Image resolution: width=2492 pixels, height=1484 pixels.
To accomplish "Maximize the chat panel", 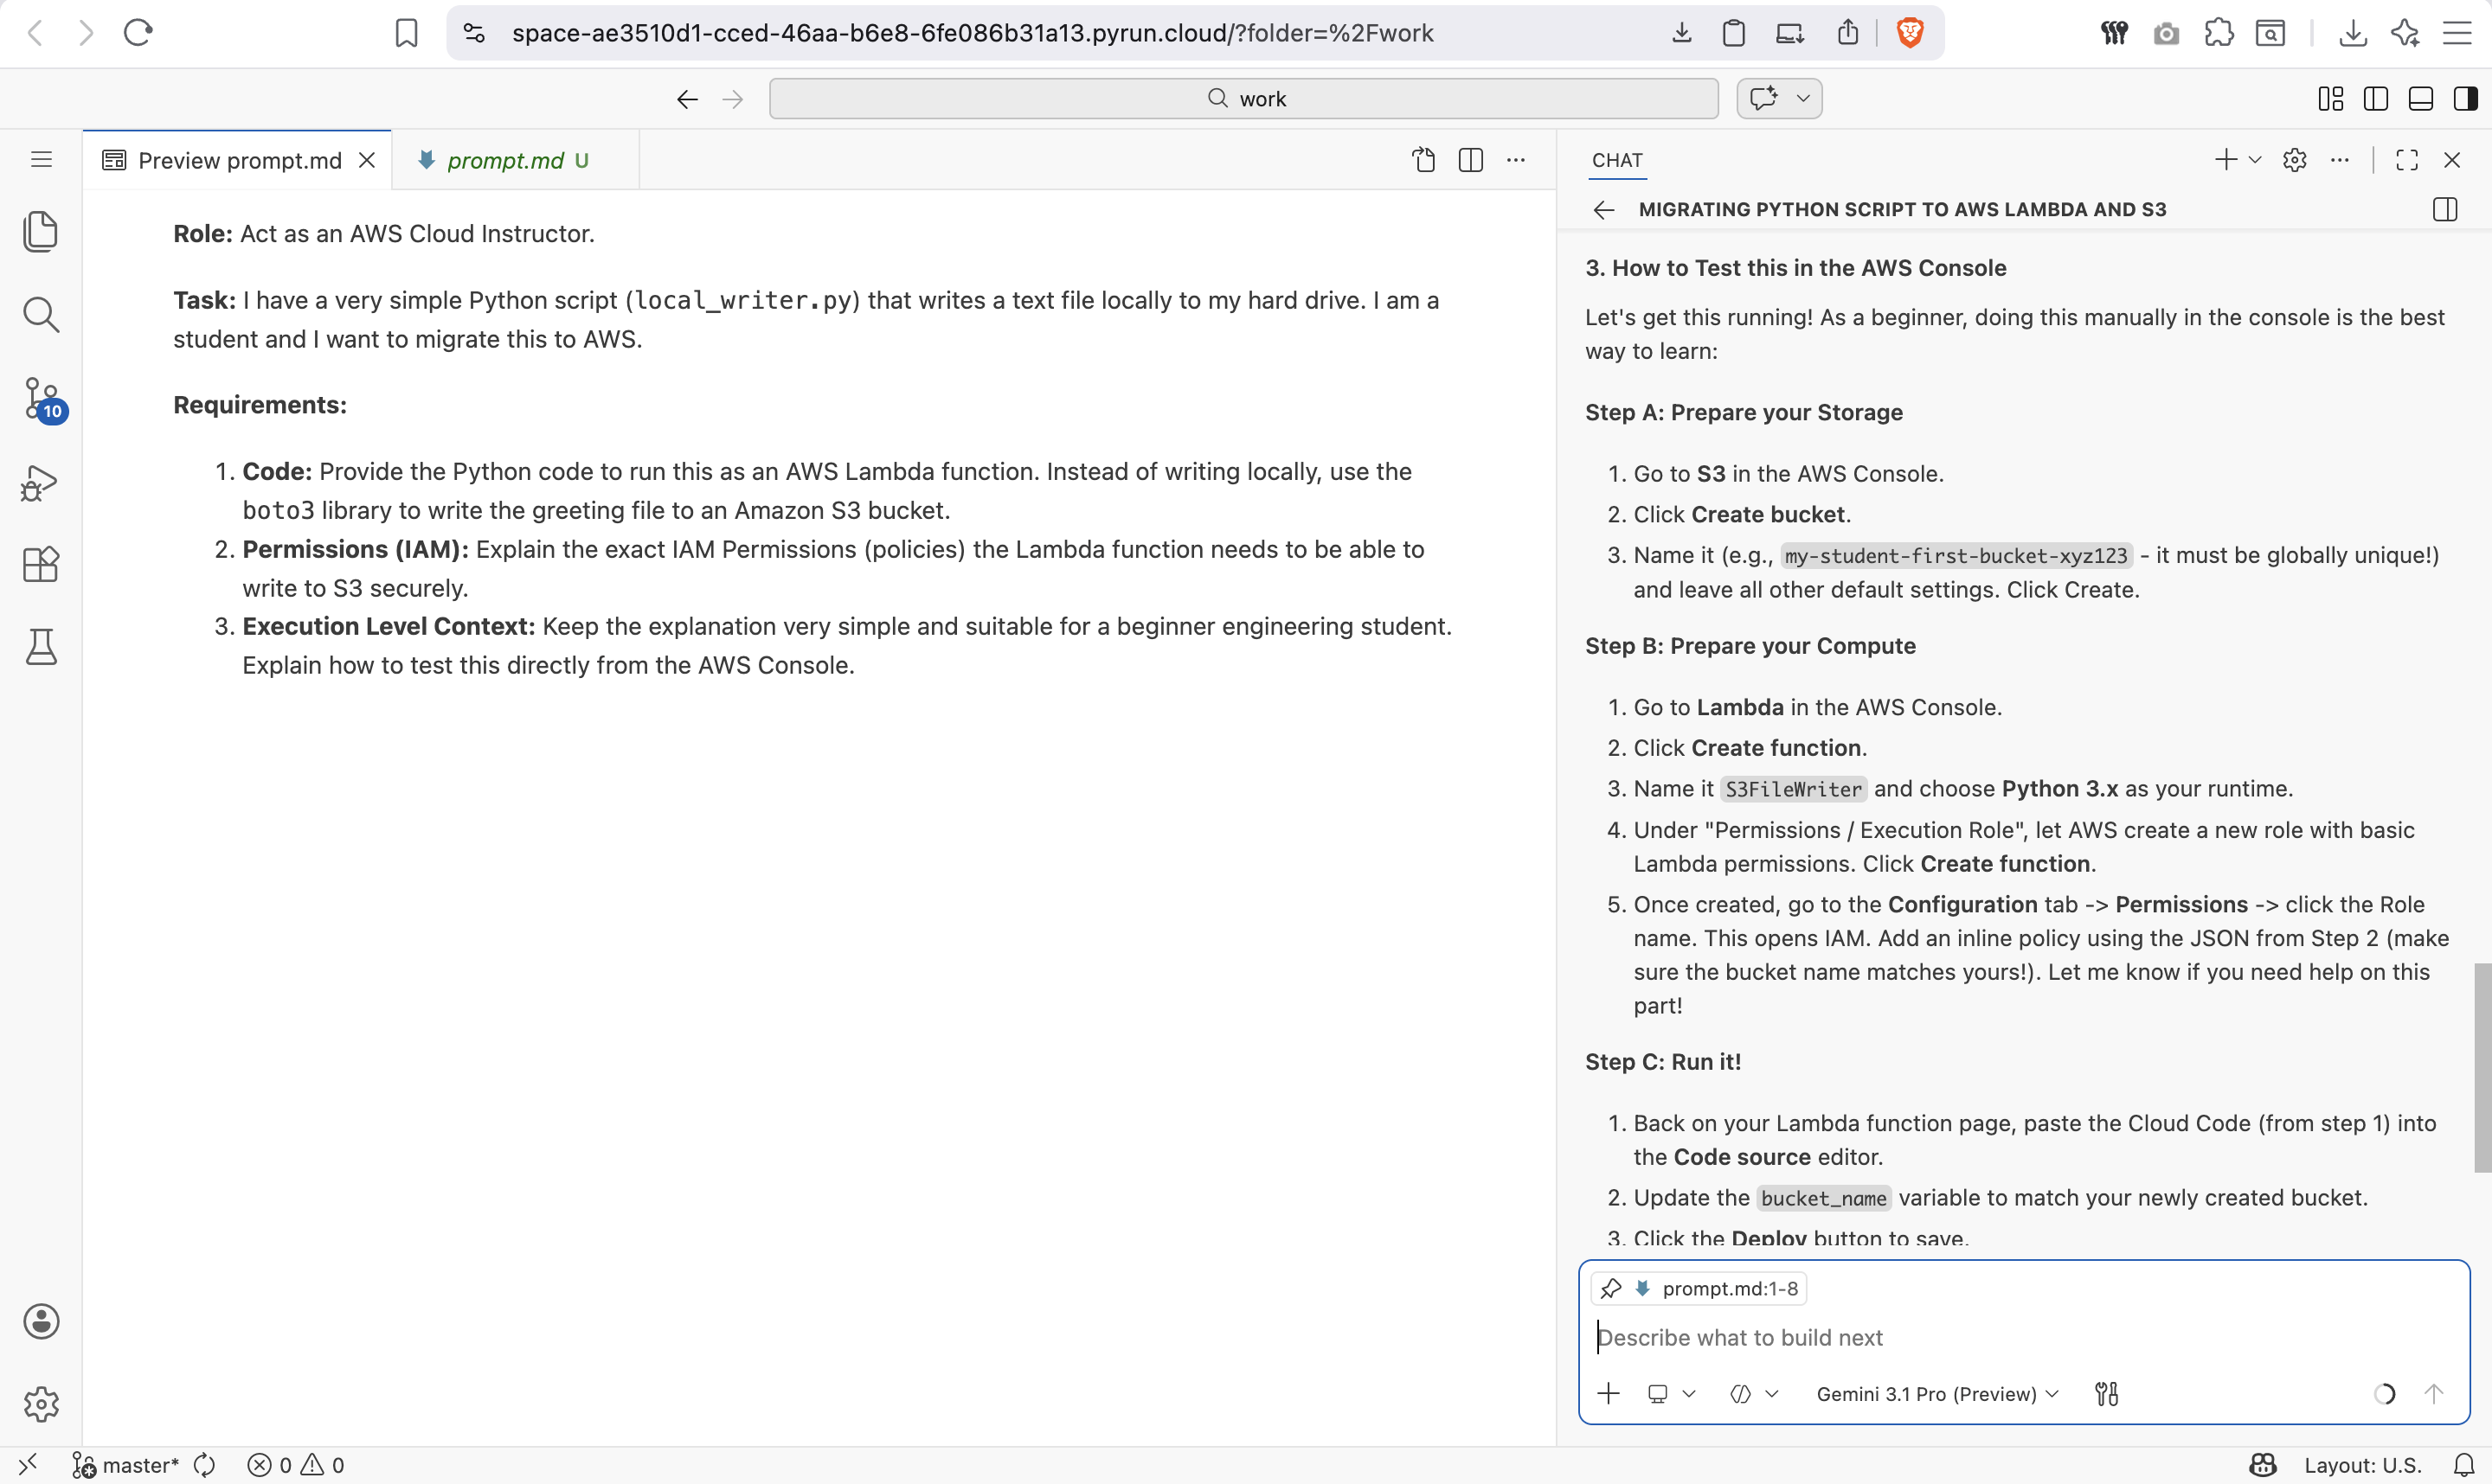I will (x=2407, y=160).
